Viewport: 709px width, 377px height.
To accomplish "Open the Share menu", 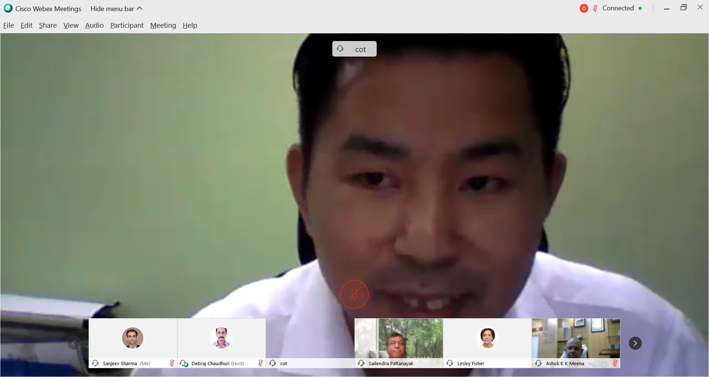I will pyautogui.click(x=48, y=25).
